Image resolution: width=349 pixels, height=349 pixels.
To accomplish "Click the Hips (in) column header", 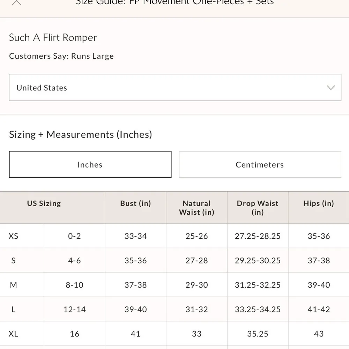I will (x=319, y=203).
